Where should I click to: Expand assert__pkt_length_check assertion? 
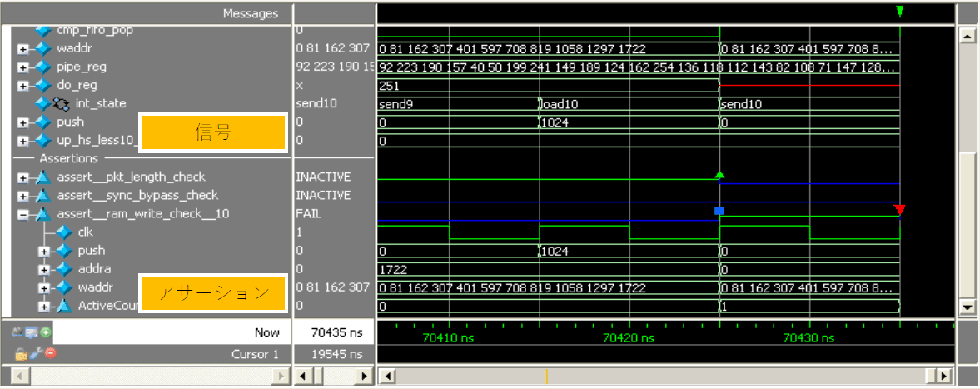pyautogui.click(x=23, y=177)
